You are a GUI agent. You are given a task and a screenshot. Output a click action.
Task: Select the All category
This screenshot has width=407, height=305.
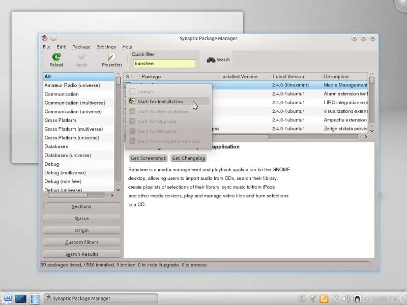coord(78,77)
